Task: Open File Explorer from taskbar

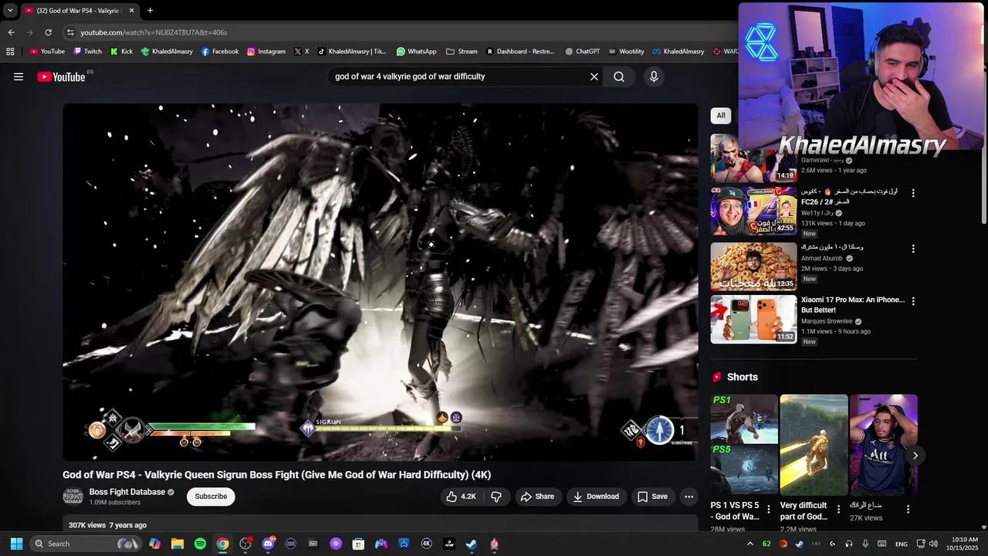Action: point(178,544)
